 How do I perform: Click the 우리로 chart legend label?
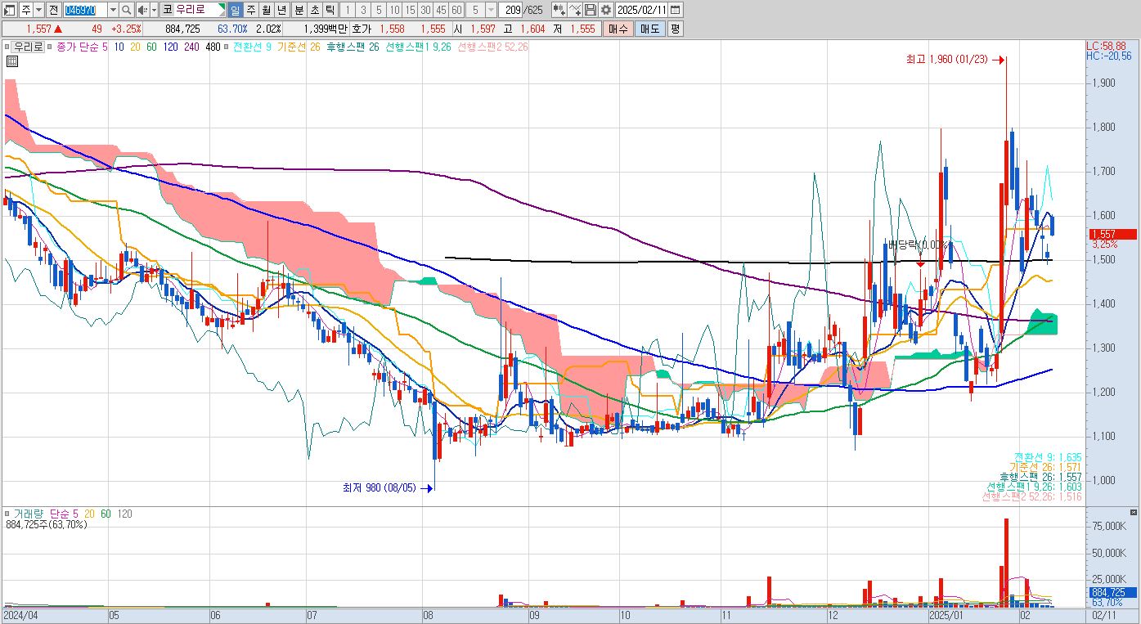(x=27, y=47)
